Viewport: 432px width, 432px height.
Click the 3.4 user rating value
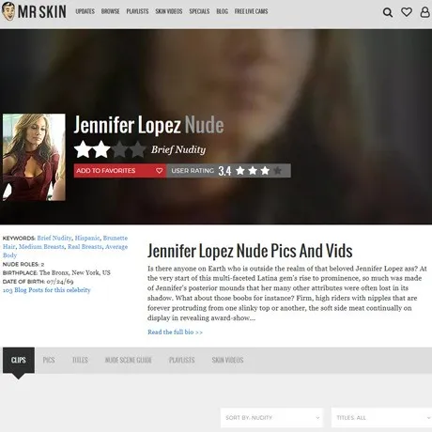tap(224, 171)
